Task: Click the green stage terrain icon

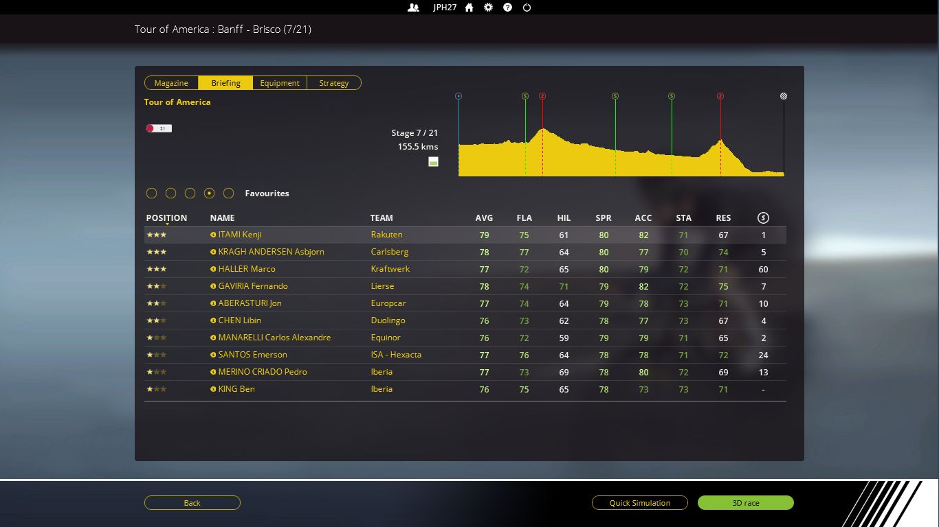Action: click(x=433, y=162)
